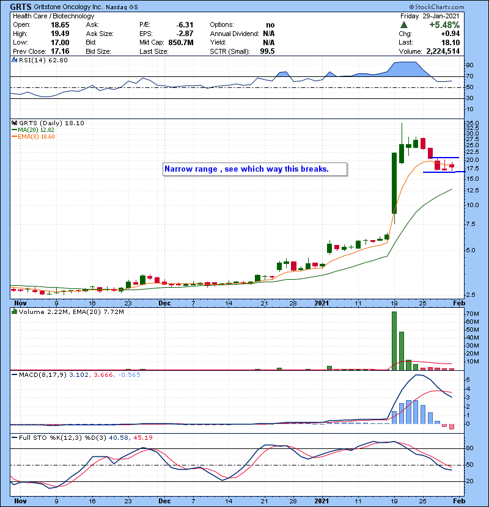This screenshot has width=489, height=507.
Task: Click the High value 19.49
Action: (60, 34)
